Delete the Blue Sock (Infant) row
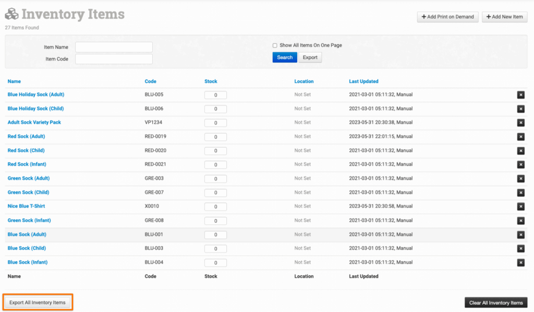This screenshot has height=312, width=534. (520, 262)
